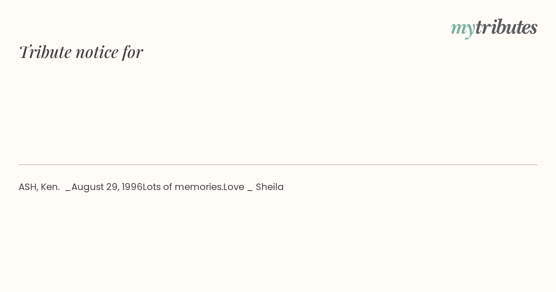Screen dimensions: 556x292
Task: Click the signer name "Sheila"
Action: point(270,187)
